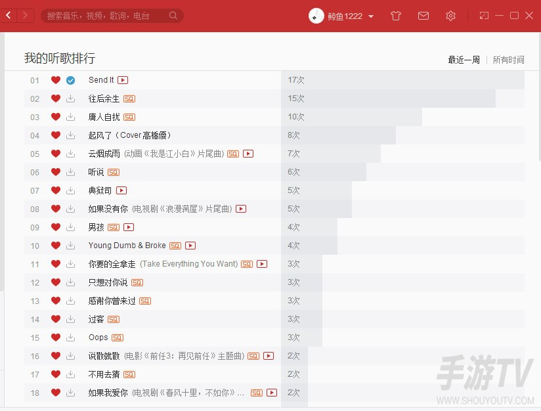541x411 pixels.
Task: Select the 所有时间 tab
Action: 508,60
